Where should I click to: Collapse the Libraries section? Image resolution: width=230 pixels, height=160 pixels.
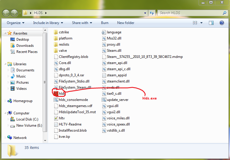click(5, 64)
